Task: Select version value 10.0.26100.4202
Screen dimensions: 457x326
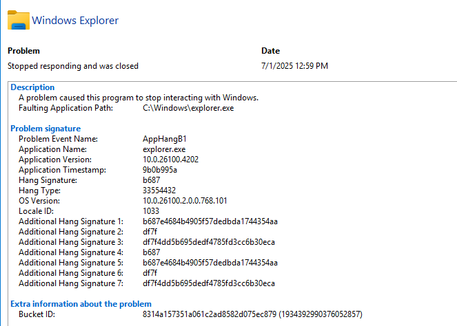Action: pyautogui.click(x=170, y=160)
